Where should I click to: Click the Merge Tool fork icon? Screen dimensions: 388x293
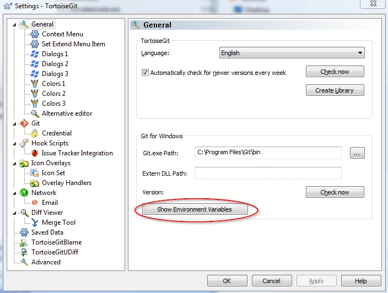(35, 223)
